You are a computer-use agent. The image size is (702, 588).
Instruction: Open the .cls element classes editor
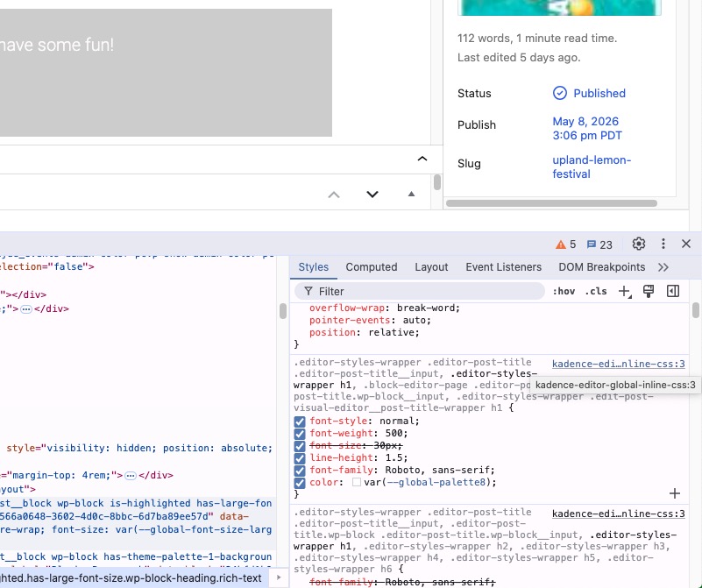point(596,291)
